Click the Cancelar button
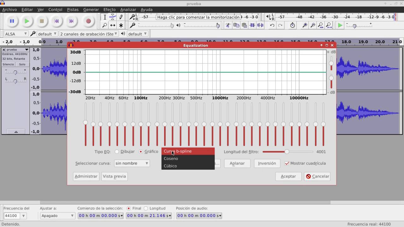404x227 pixels. tap(317, 176)
